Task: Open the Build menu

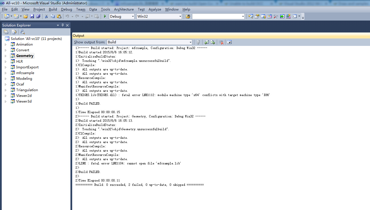Action: pos(53,9)
